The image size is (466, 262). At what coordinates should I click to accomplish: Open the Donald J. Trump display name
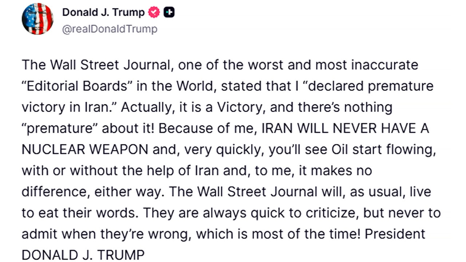[x=103, y=13]
